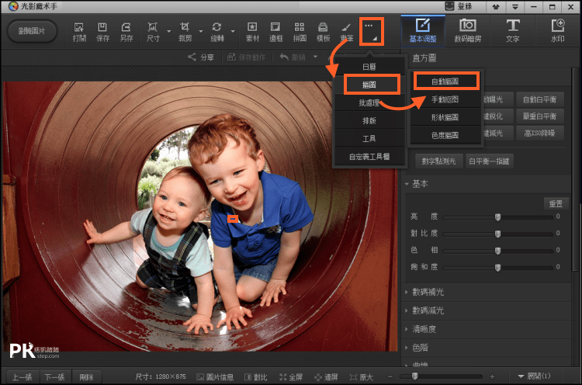Expand the 色階 section

point(407,348)
